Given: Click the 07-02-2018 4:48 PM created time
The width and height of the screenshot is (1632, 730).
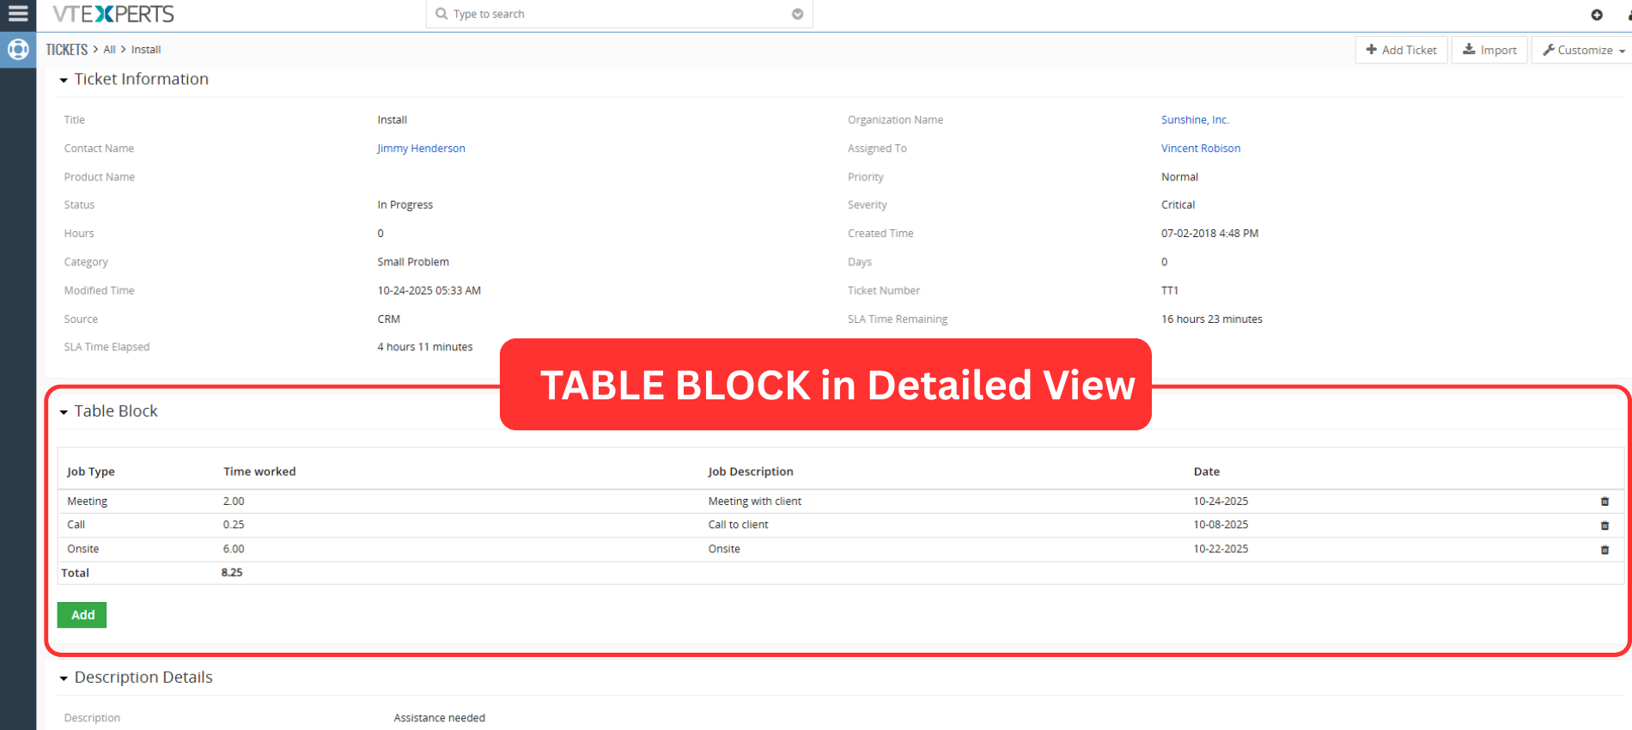Looking at the screenshot, I should (1210, 234).
